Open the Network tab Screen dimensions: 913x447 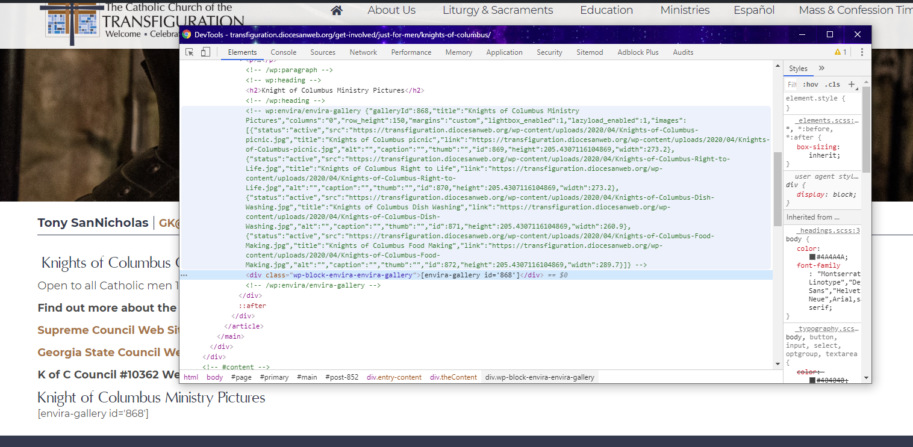tap(363, 52)
